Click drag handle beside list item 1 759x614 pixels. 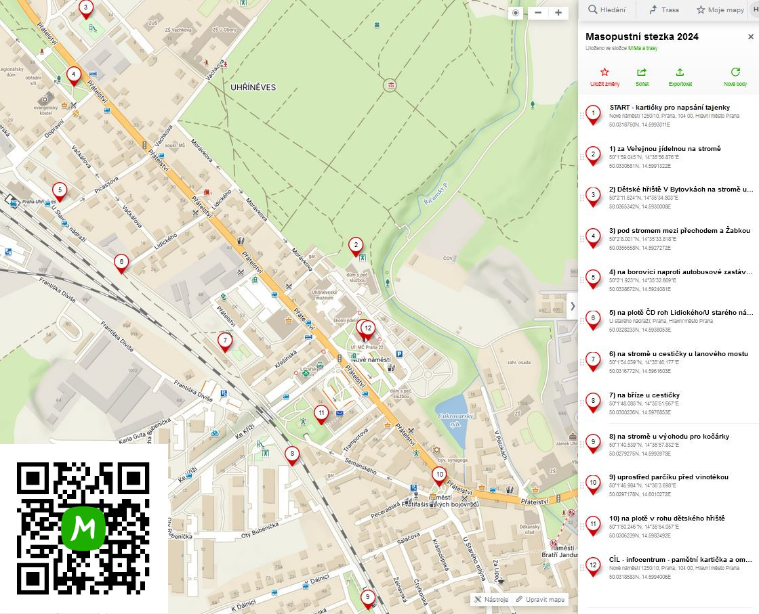[x=581, y=116]
